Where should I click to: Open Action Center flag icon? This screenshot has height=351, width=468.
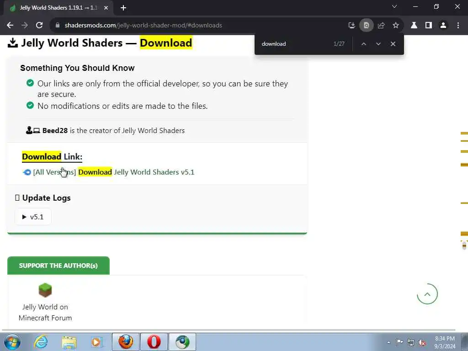tap(399, 342)
